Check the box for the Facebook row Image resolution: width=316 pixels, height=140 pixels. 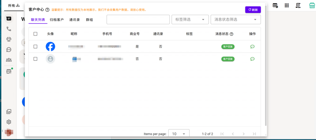click(35, 47)
